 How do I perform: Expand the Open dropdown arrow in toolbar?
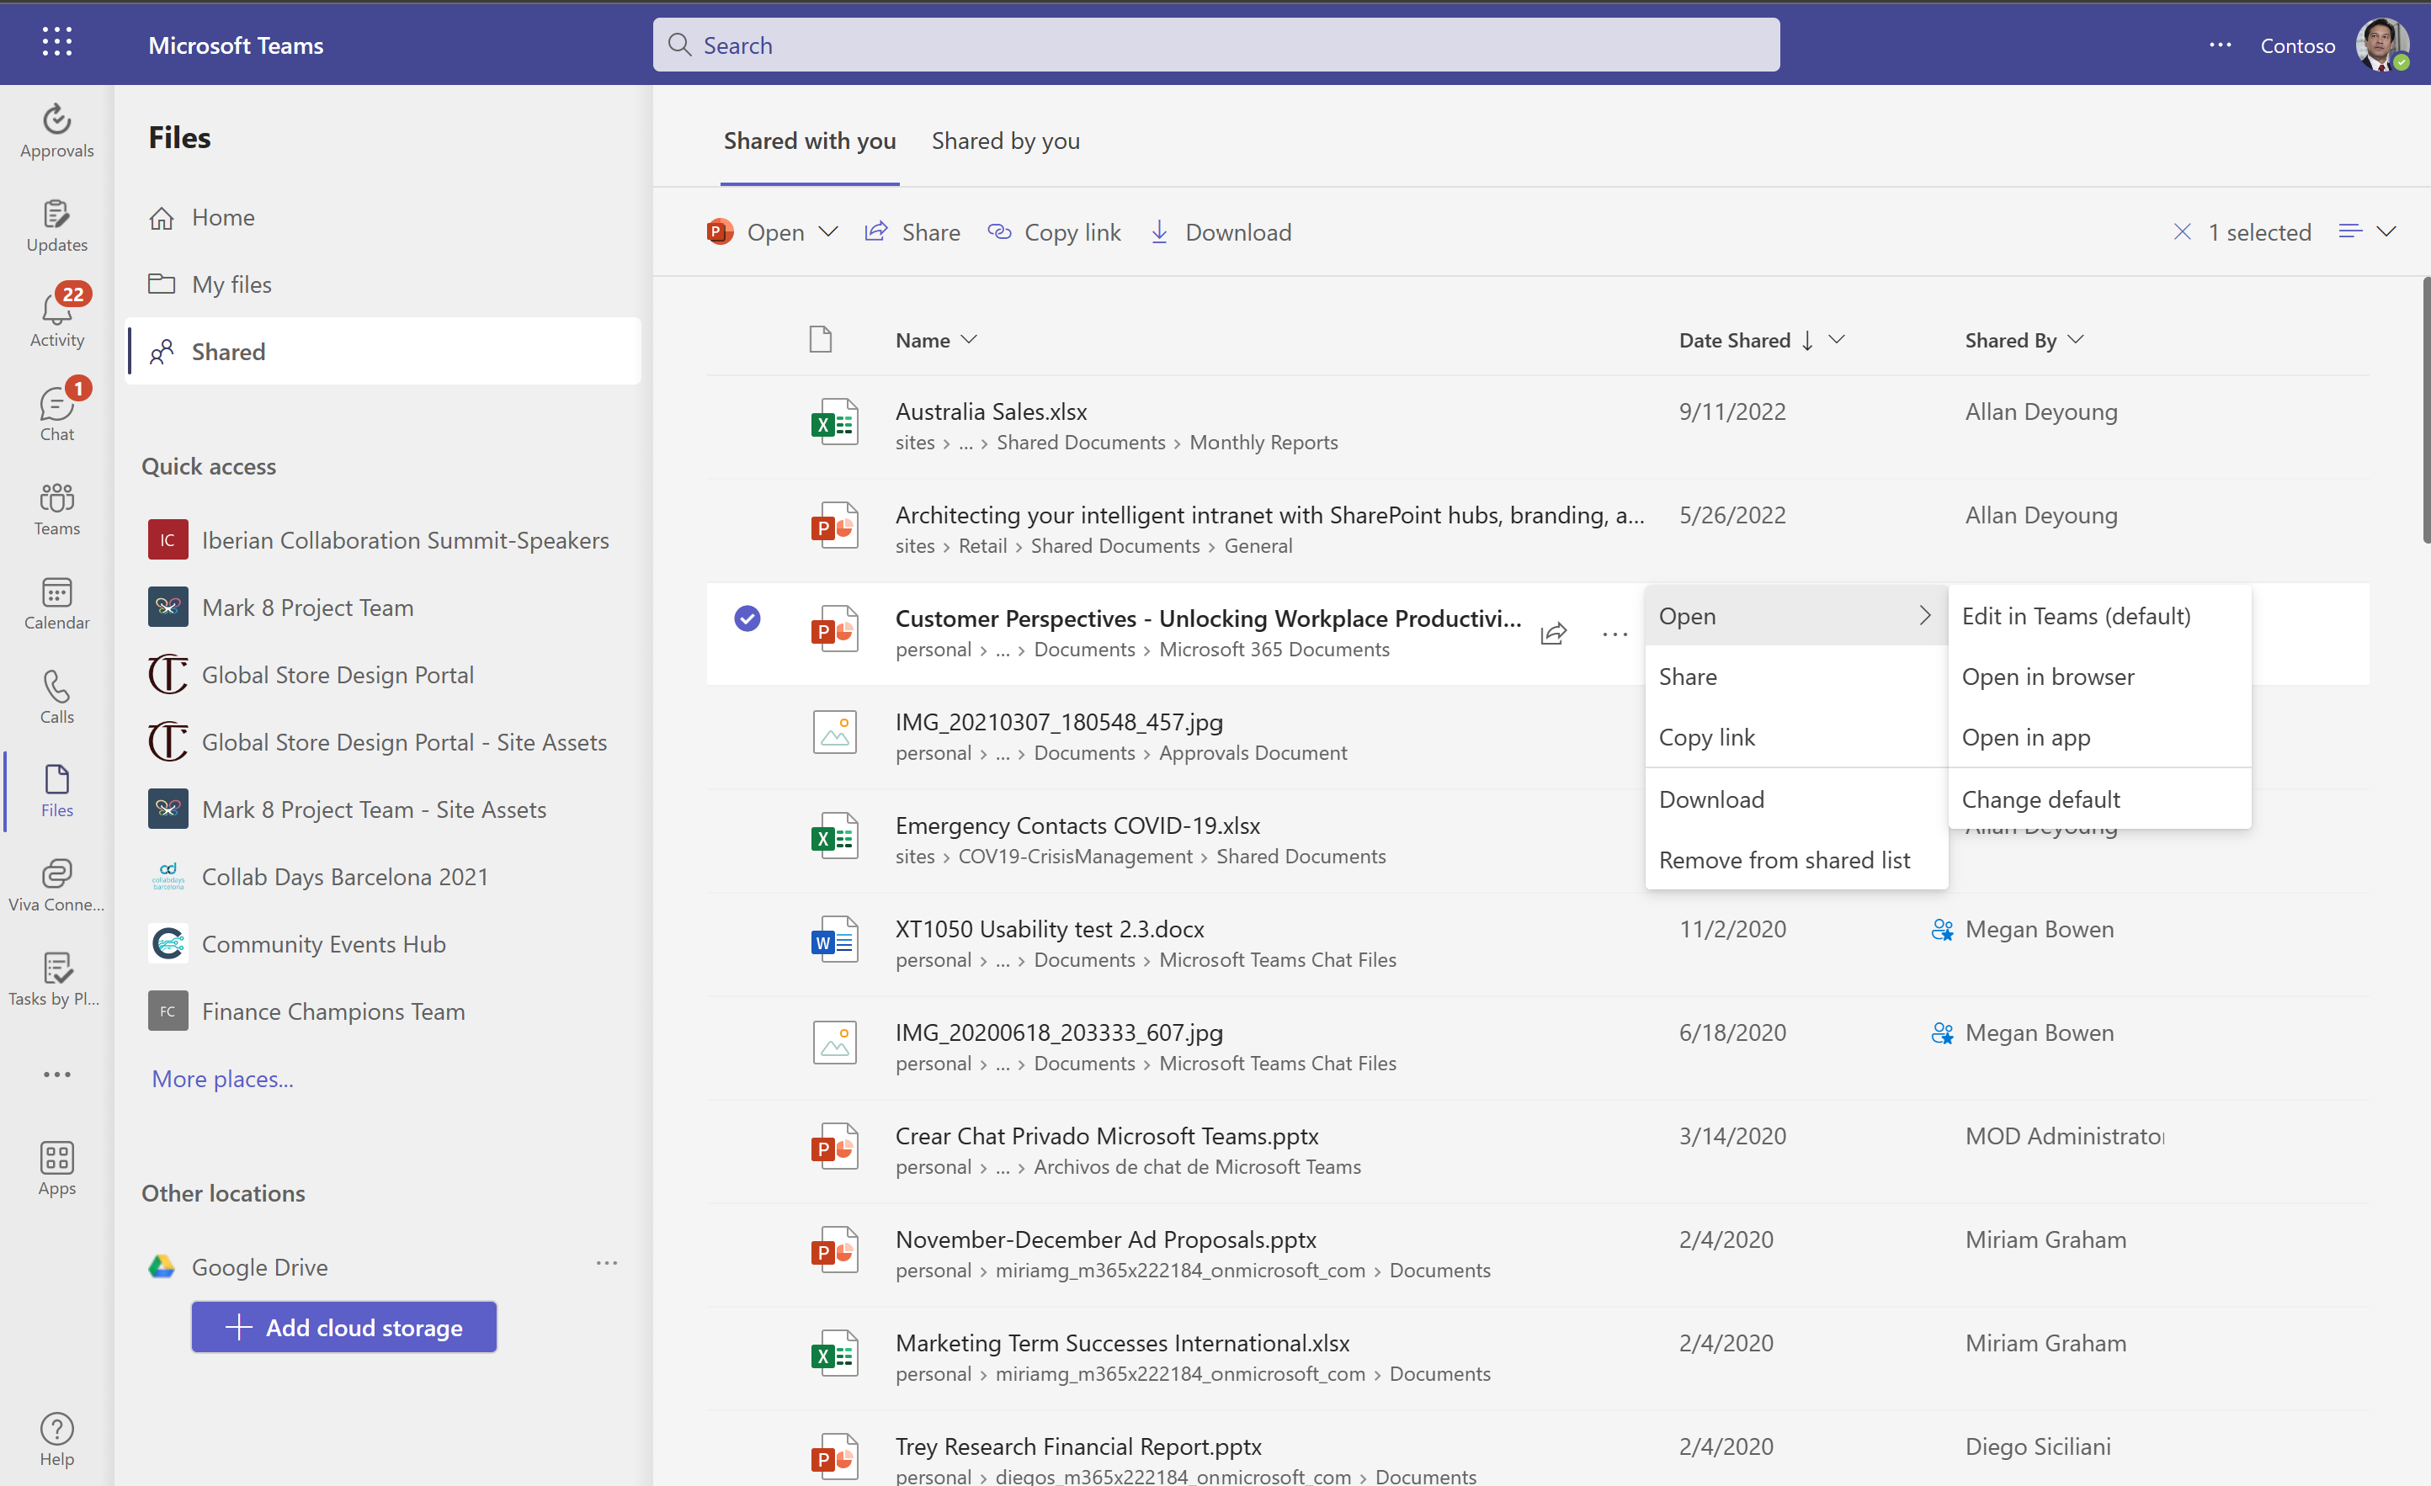click(829, 231)
